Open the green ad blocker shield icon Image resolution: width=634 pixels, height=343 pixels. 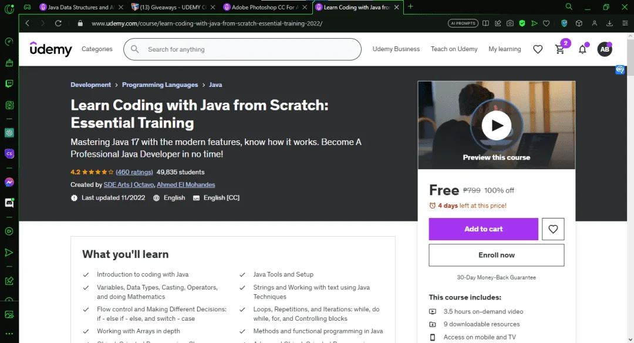pyautogui.click(x=522, y=23)
